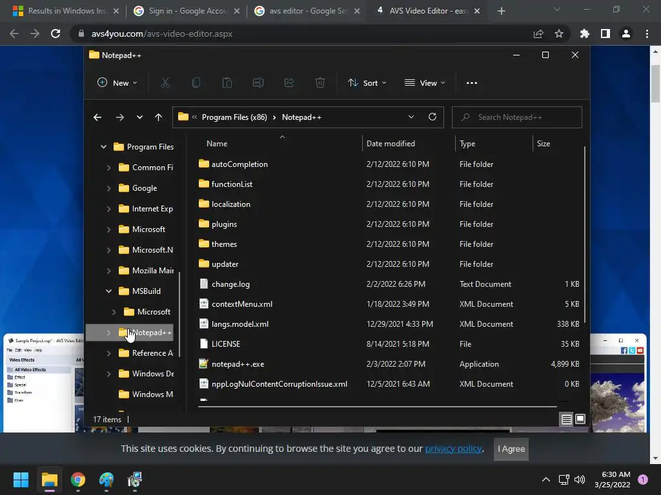
Task: Open volume speaker icon in tray
Action: 580,480
